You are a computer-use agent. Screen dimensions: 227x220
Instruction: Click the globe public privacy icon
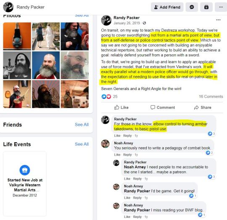point(144,23)
